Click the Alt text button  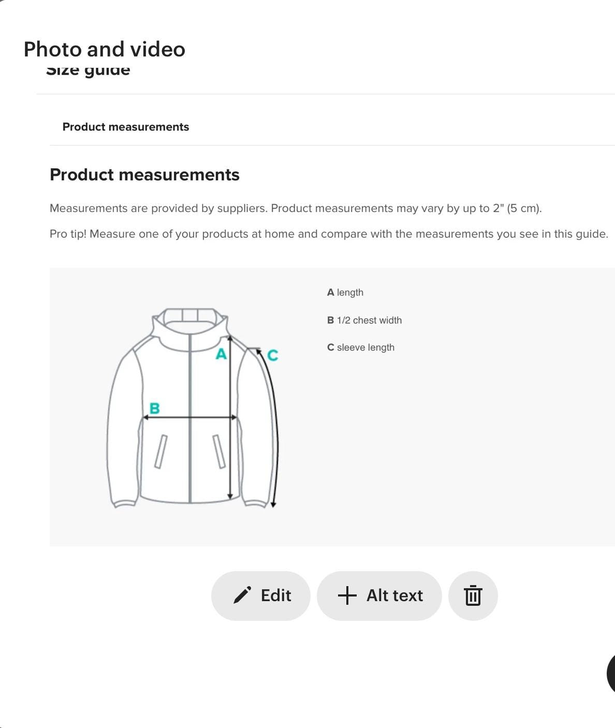click(379, 595)
